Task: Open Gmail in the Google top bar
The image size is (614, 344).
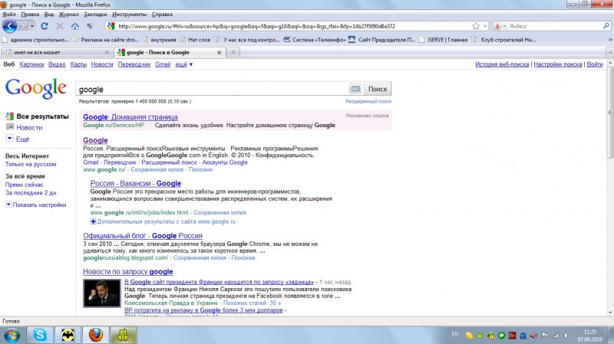Action: point(163,64)
